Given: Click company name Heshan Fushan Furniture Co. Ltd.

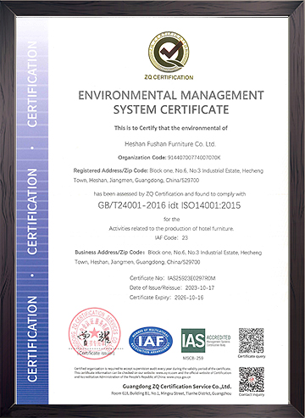Looking at the screenshot, I should (x=170, y=144).
